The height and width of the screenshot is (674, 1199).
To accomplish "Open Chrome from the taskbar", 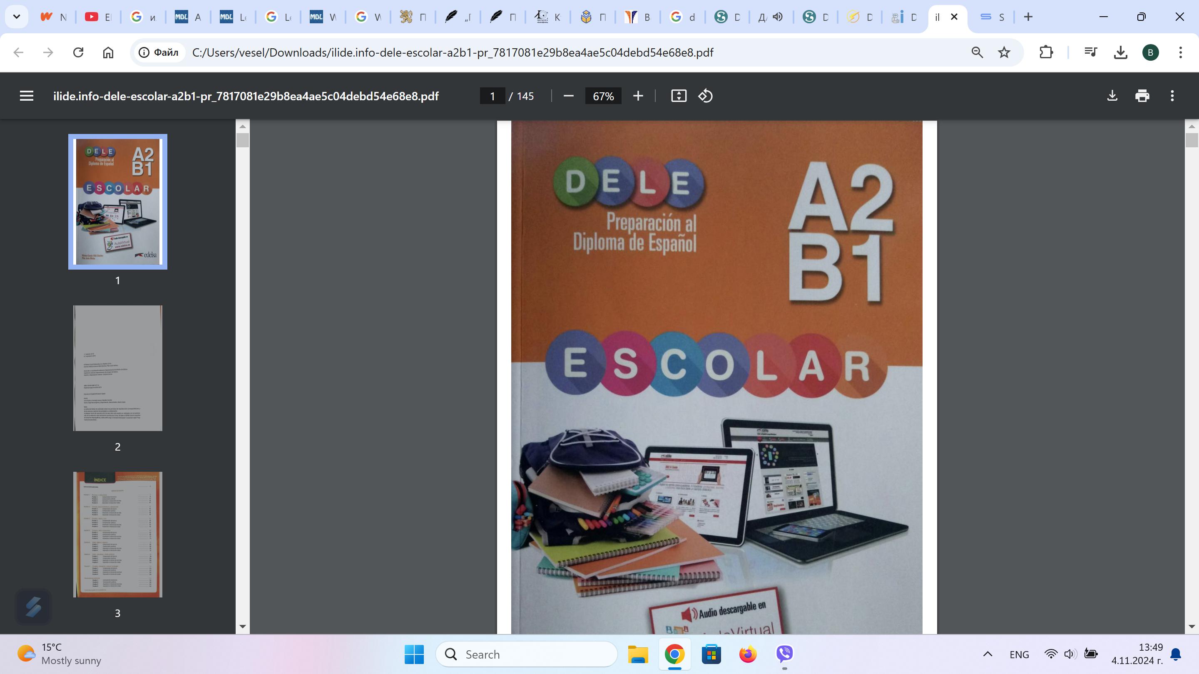I will [674, 654].
